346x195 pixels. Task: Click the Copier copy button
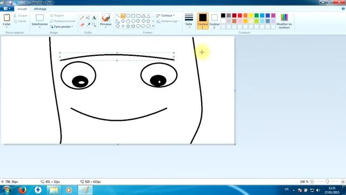click(x=21, y=21)
